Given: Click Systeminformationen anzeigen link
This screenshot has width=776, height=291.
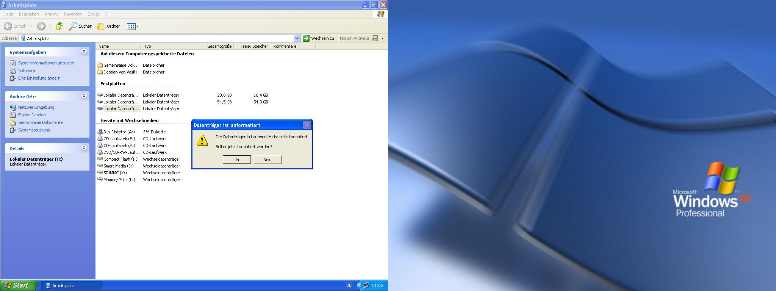Looking at the screenshot, I should [46, 63].
